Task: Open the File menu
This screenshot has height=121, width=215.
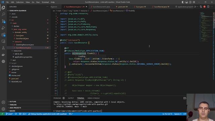Action: [x=7, y=2]
